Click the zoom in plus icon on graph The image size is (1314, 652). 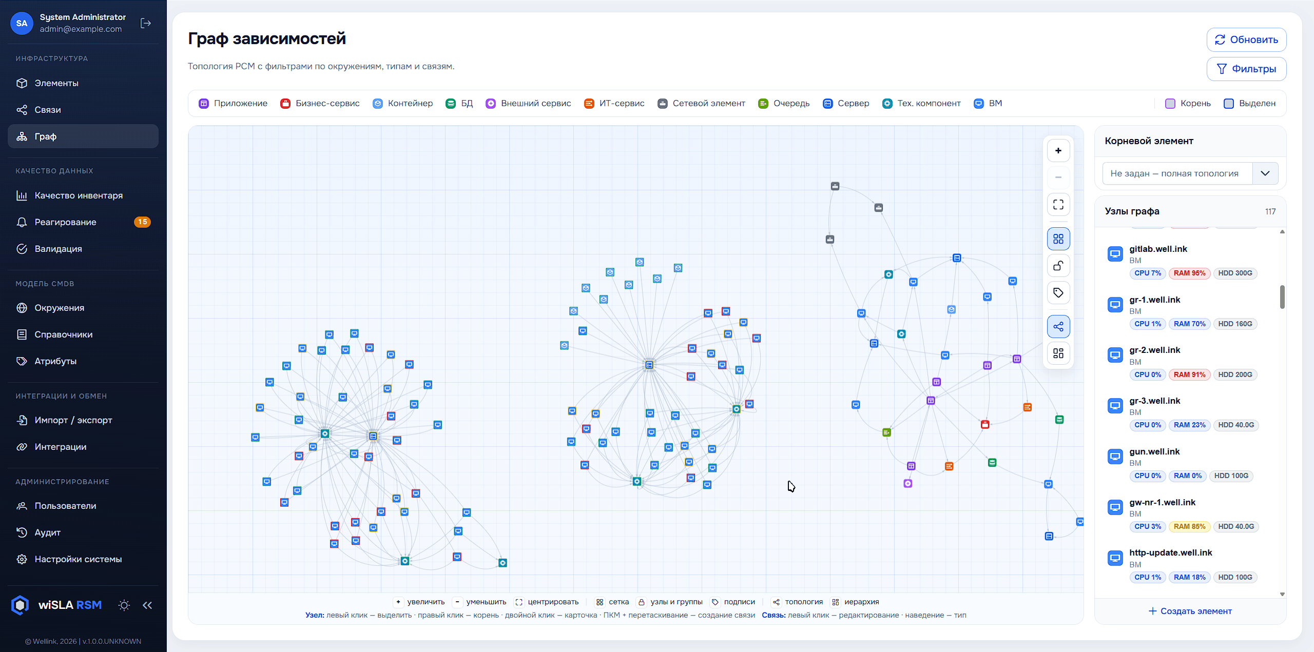point(1058,151)
